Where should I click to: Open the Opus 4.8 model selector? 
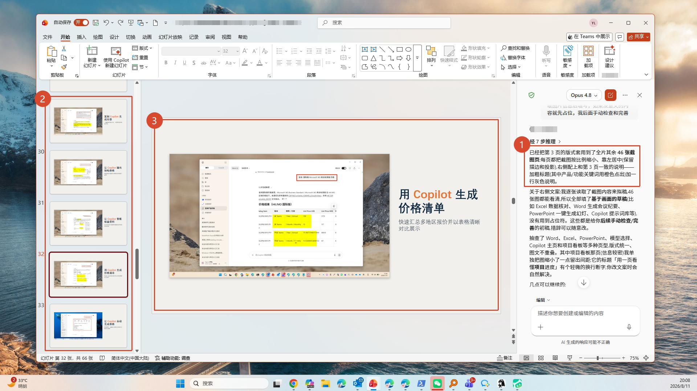(584, 95)
